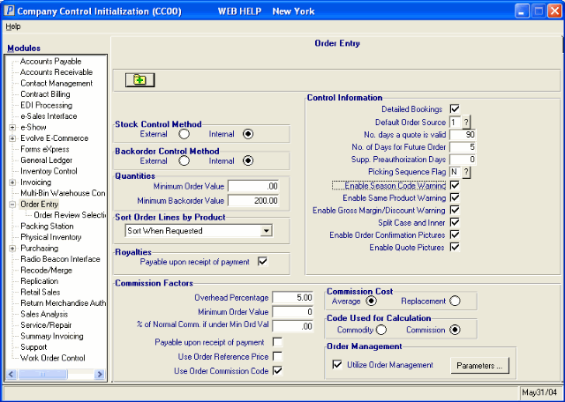Toggle Use Order Commission Code checkbox
Image resolution: width=565 pixels, height=402 pixels.
click(277, 370)
